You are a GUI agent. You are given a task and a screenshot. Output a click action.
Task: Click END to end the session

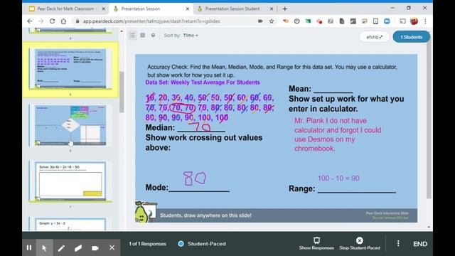click(420, 244)
